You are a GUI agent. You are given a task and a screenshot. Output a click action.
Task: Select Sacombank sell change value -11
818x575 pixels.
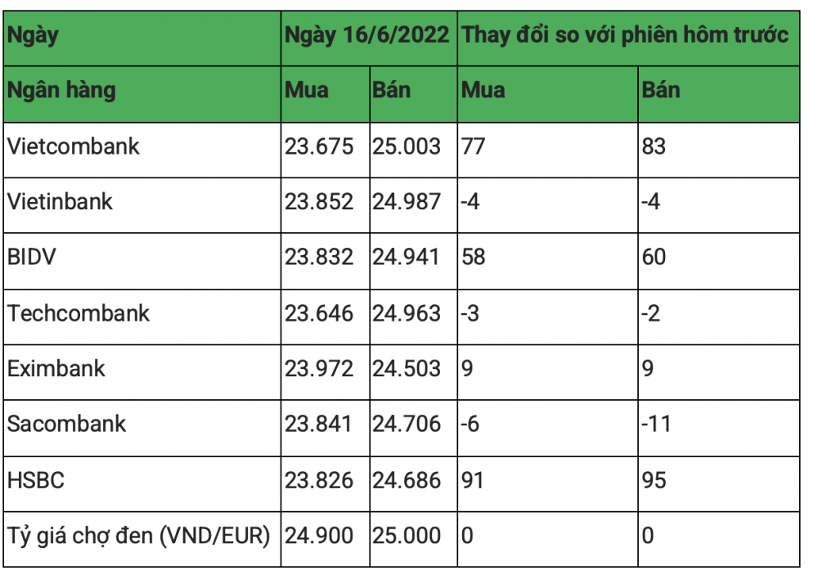656,425
